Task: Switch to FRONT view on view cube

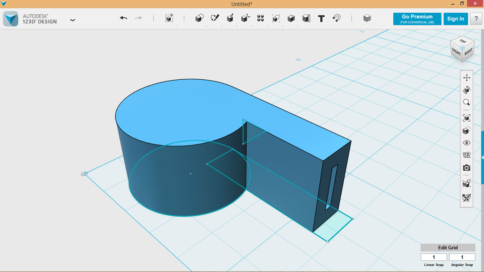Action: pos(456,53)
